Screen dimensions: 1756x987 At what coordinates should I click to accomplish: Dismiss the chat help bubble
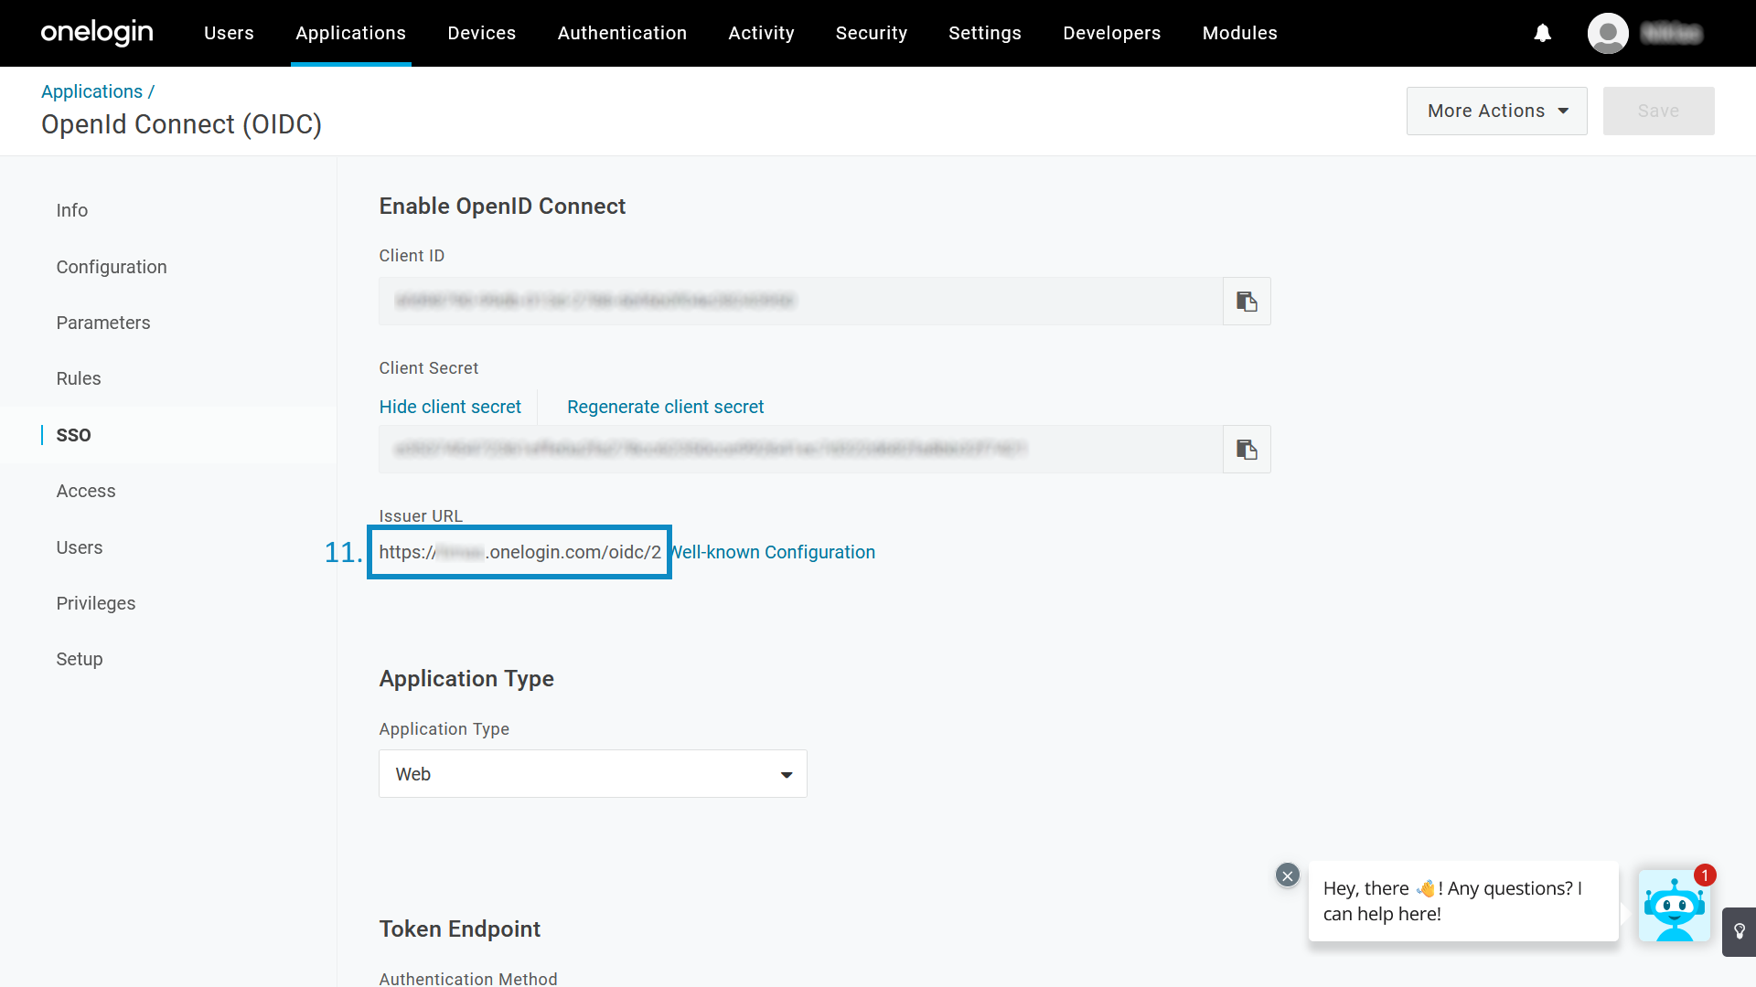pyautogui.click(x=1288, y=876)
